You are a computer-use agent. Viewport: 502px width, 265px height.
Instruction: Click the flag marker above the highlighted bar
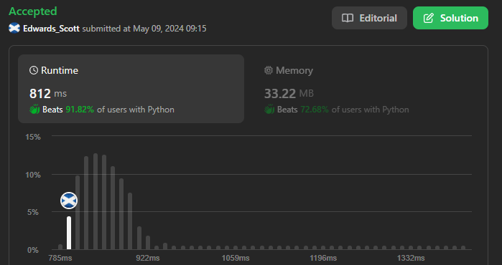69,201
